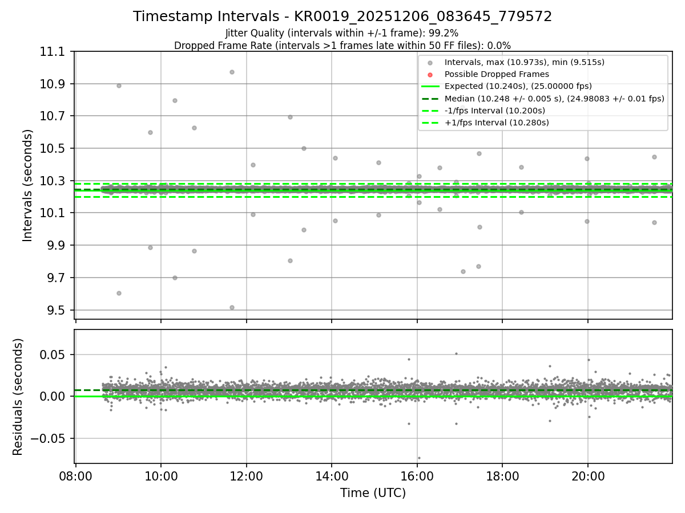Click the Residuals (seconds) y-axis label
The image size is (685, 513).
point(18,397)
